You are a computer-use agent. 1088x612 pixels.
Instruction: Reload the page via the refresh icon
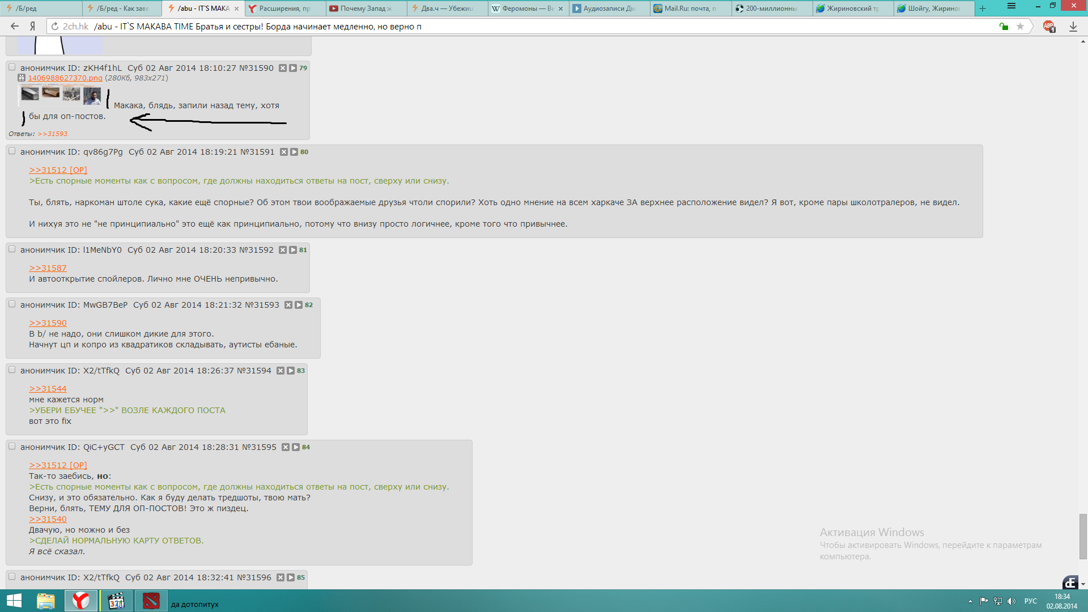[55, 26]
